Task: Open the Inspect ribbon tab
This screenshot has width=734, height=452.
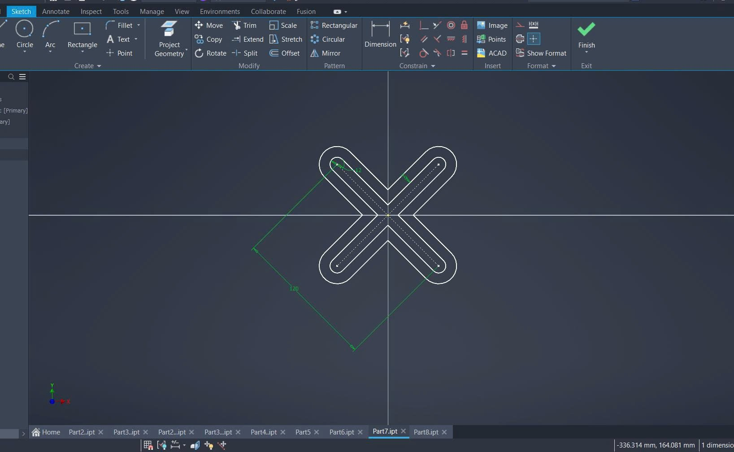Action: click(x=91, y=12)
